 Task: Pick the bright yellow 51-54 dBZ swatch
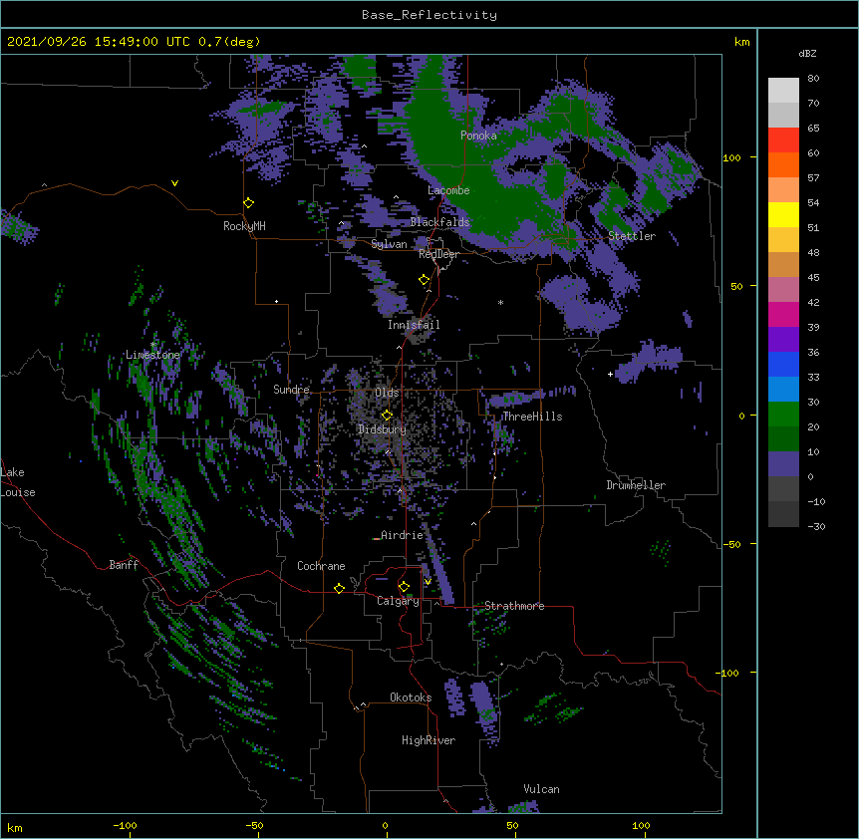tap(783, 214)
